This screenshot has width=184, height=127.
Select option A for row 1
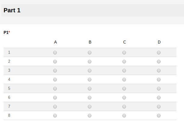tap(55, 53)
